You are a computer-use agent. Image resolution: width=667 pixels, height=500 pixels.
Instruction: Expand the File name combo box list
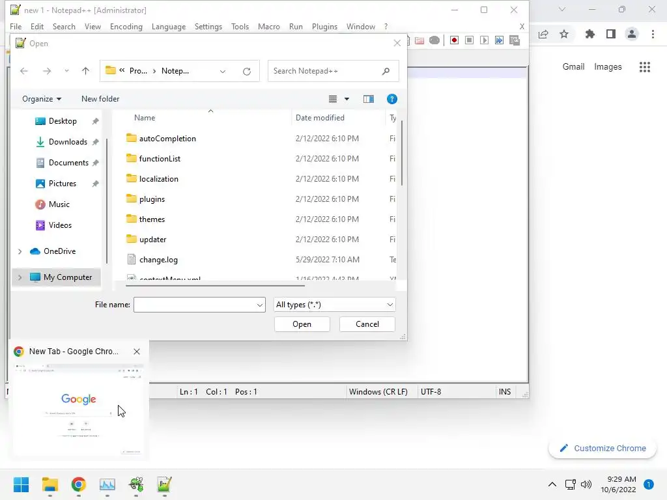(x=259, y=305)
